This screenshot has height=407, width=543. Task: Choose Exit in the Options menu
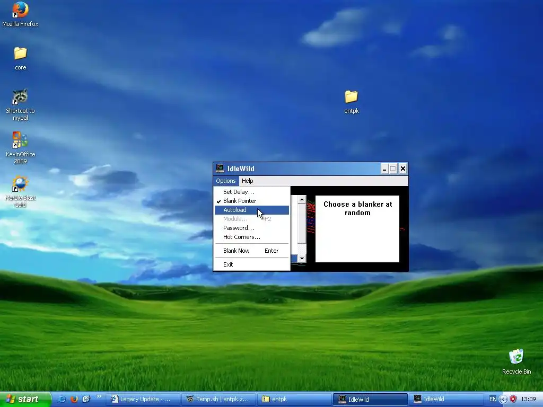(252, 264)
